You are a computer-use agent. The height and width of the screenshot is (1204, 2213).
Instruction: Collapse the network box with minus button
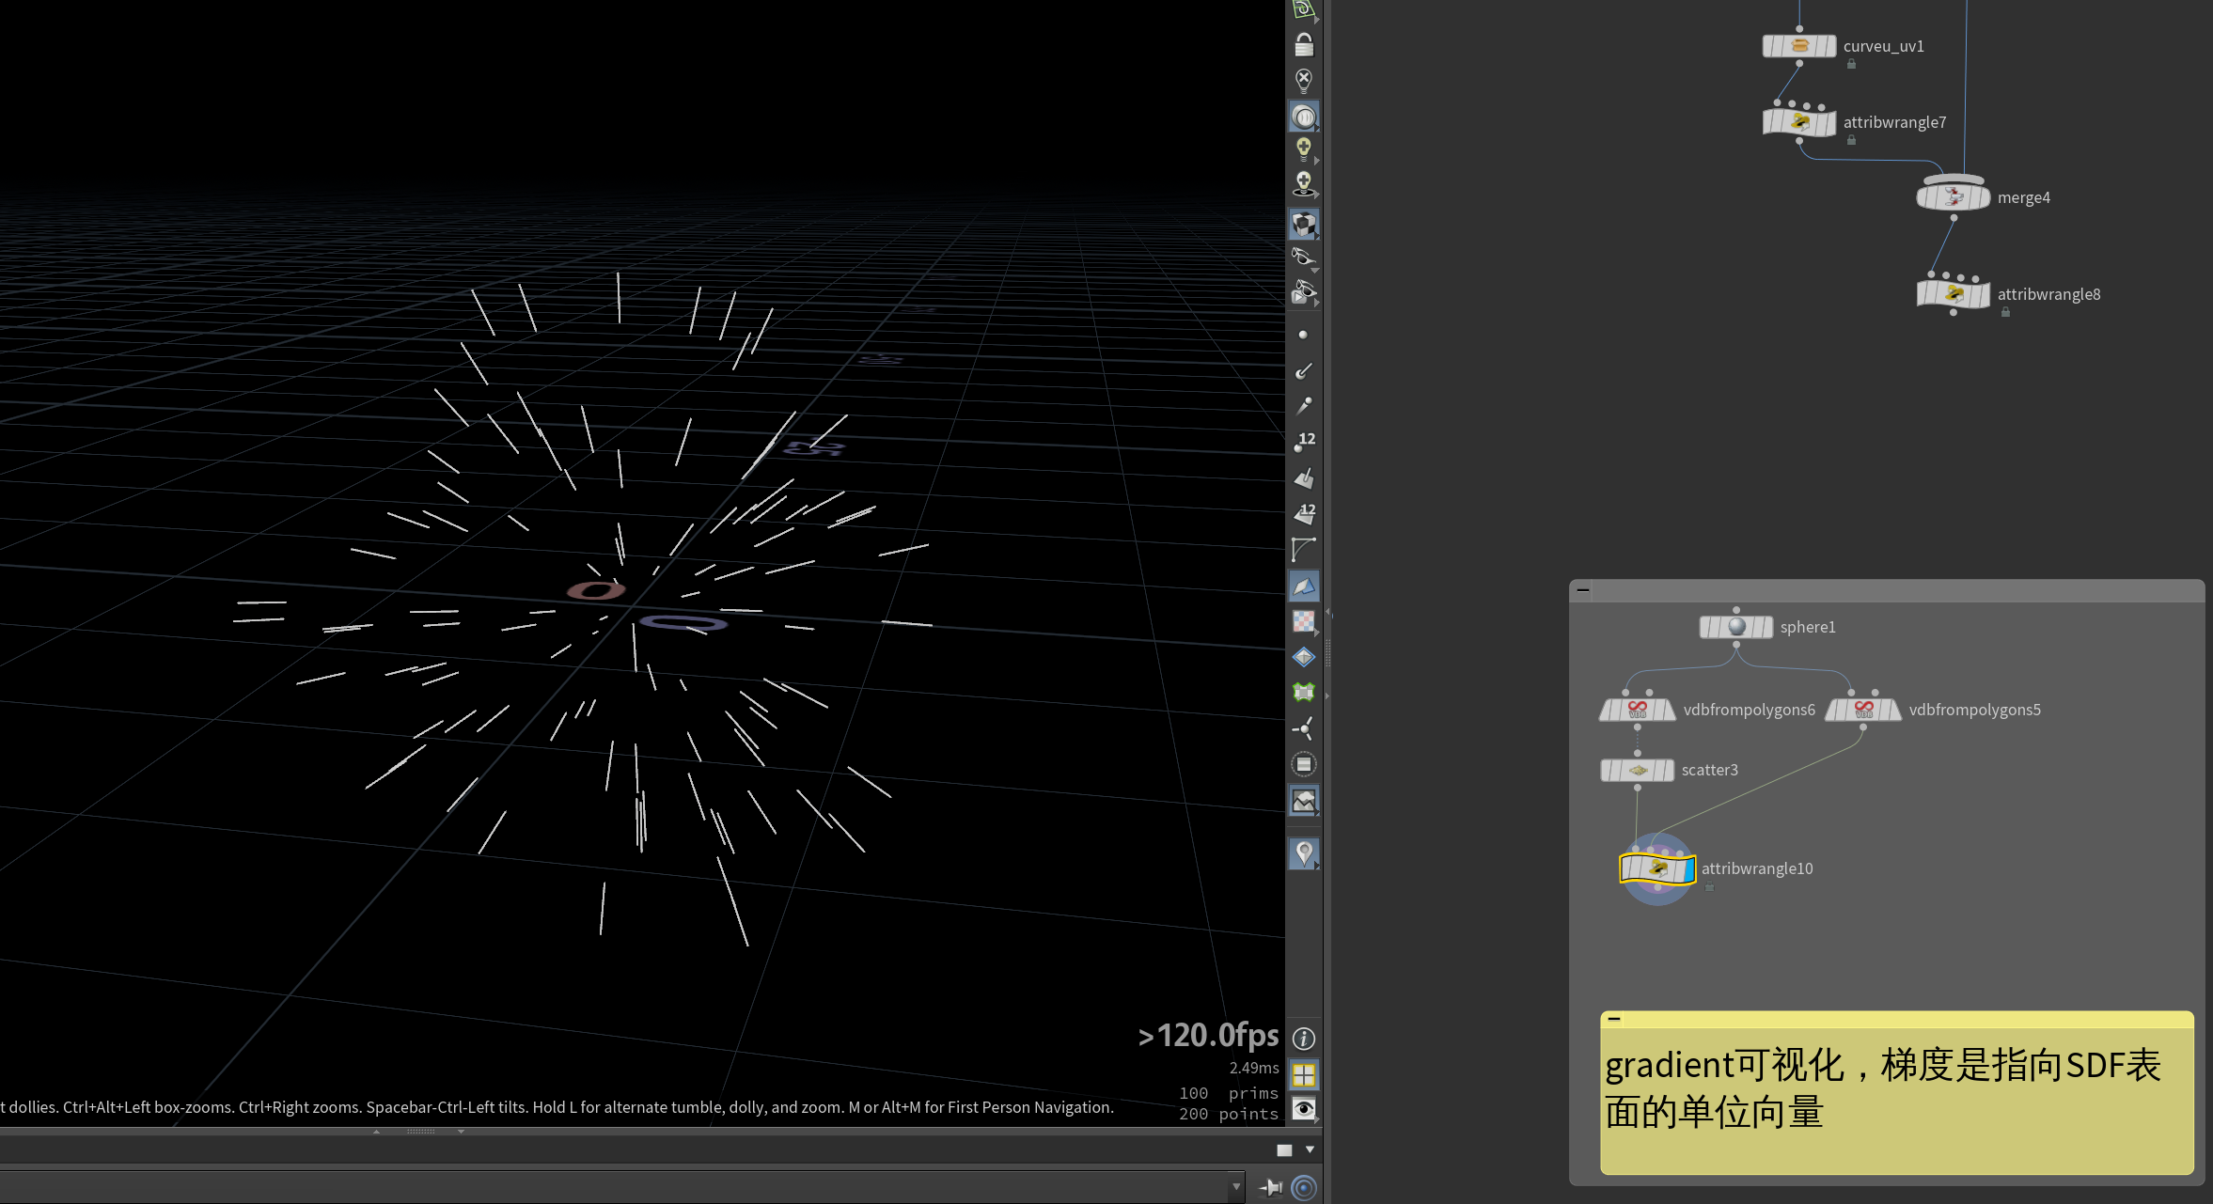tap(1583, 591)
